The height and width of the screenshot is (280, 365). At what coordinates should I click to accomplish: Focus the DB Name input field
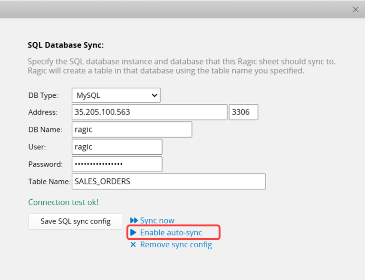pos(132,130)
